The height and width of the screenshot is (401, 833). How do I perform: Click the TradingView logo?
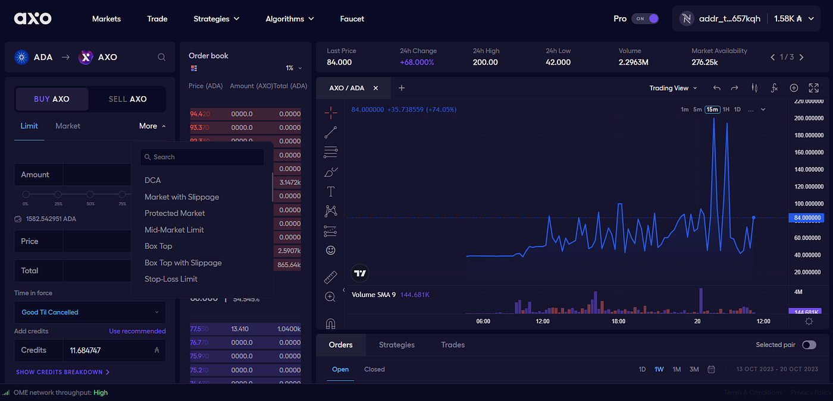(360, 273)
